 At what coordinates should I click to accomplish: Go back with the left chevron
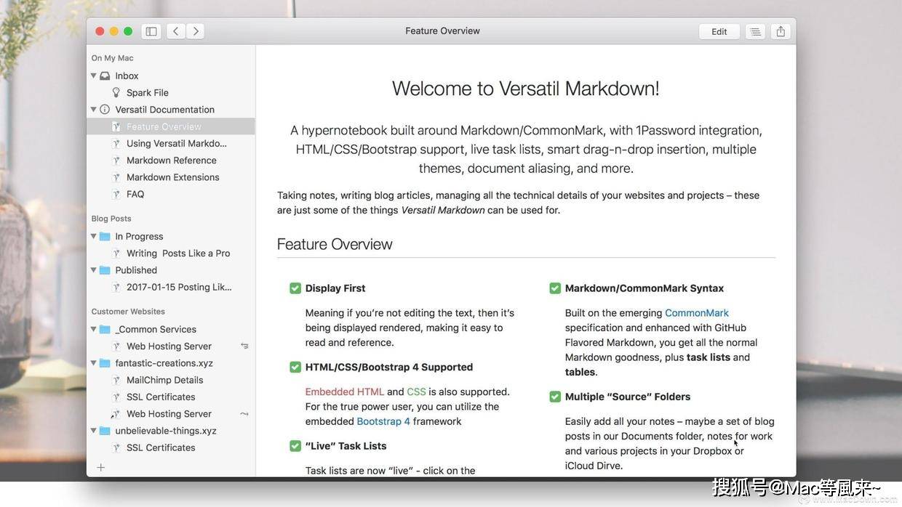176,31
